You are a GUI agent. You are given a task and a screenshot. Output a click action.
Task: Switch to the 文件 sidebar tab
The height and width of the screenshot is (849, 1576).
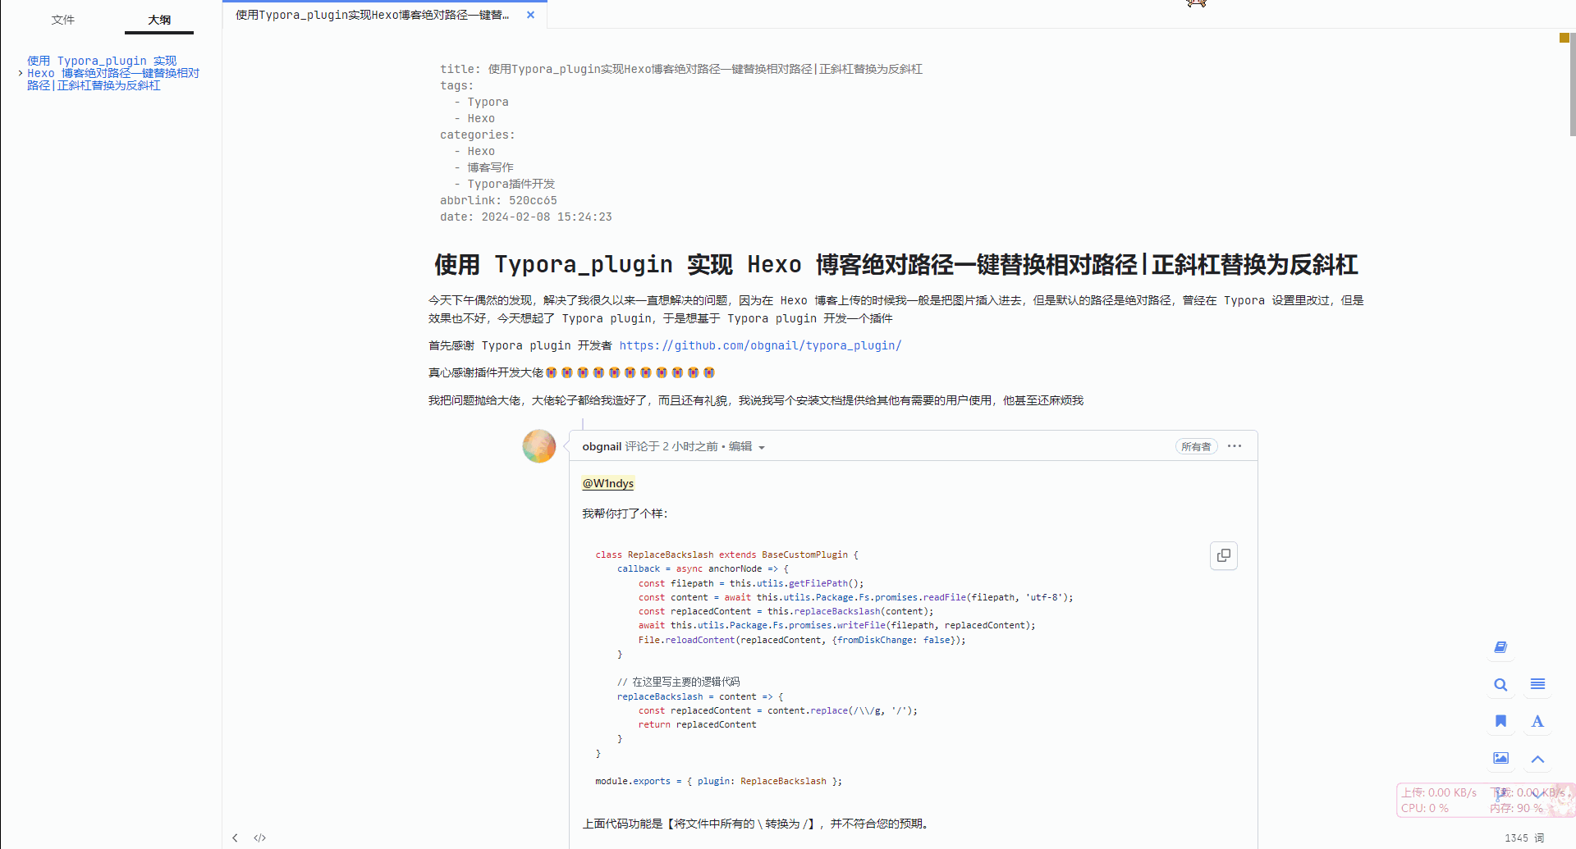point(62,20)
